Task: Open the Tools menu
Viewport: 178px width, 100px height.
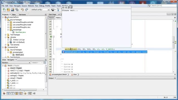Action: tap(59, 6)
